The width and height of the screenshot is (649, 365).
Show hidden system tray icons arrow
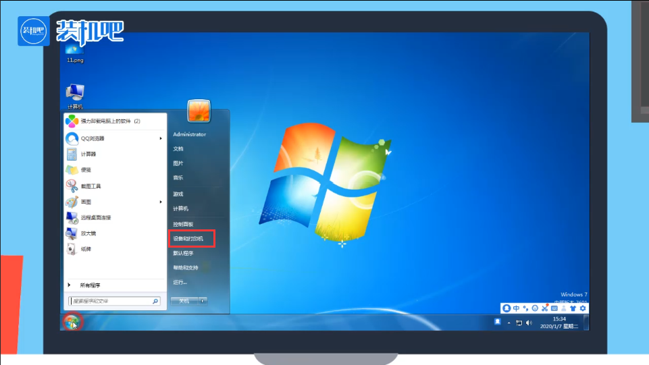click(510, 322)
